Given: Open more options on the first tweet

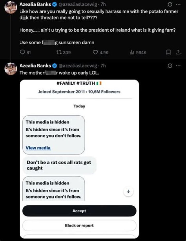Looking at the screenshot, I should [x=178, y=4].
